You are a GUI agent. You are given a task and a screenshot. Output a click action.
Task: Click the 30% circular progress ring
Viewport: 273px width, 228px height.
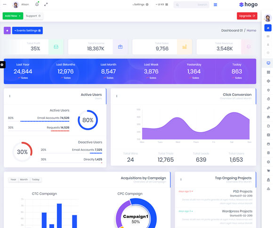pyautogui.click(x=22, y=152)
